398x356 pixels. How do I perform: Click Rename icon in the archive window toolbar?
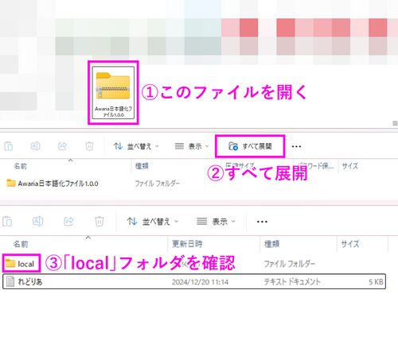pyautogui.click(x=35, y=146)
